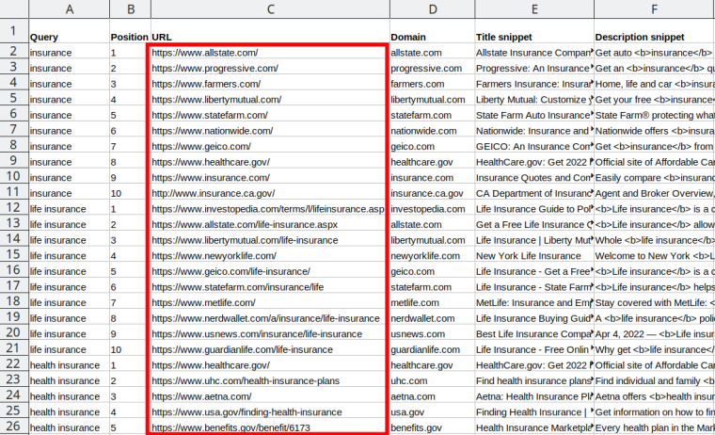Select row 12 header
The width and height of the screenshot is (715, 435).
click(x=14, y=208)
